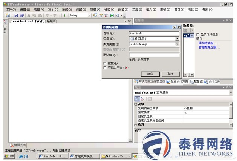Click the 取消 button

[x=170, y=74]
